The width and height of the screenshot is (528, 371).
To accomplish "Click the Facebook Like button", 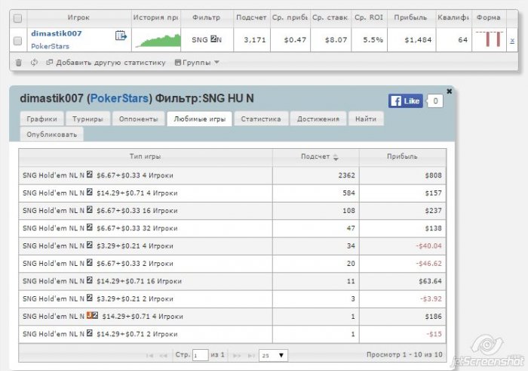I will point(406,100).
